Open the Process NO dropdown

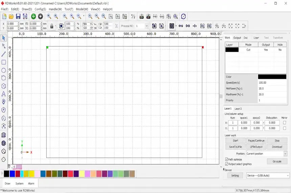pos(147,26)
